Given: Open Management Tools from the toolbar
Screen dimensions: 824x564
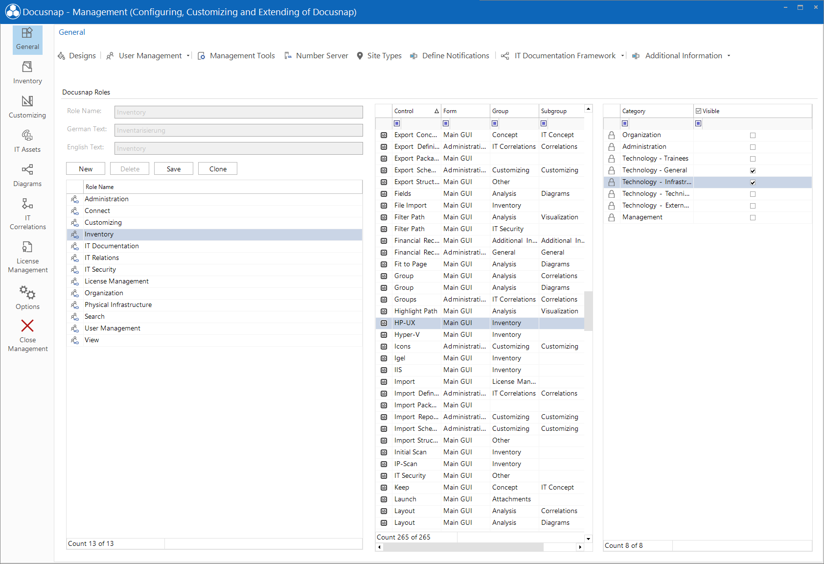Looking at the screenshot, I should (236, 56).
